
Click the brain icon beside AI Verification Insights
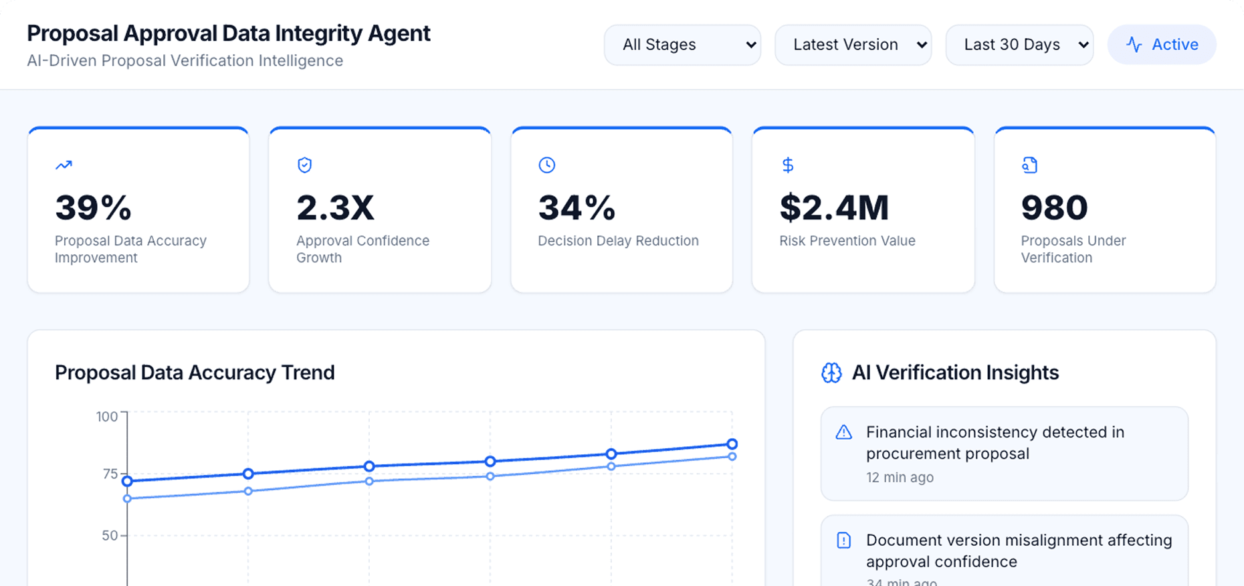tap(831, 373)
